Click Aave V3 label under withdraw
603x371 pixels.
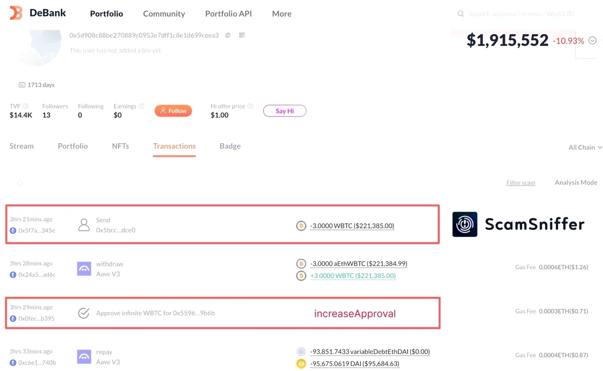pos(108,274)
